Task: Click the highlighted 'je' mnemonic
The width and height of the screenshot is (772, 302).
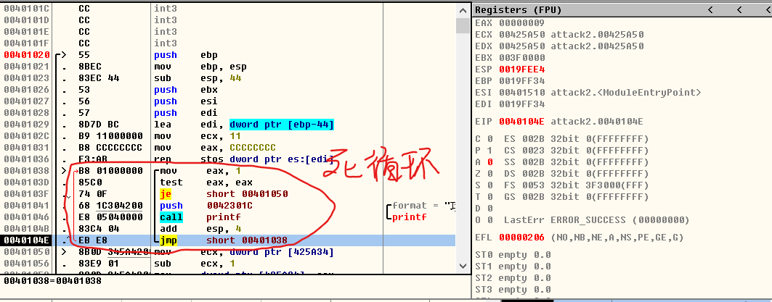Action: coord(164,194)
